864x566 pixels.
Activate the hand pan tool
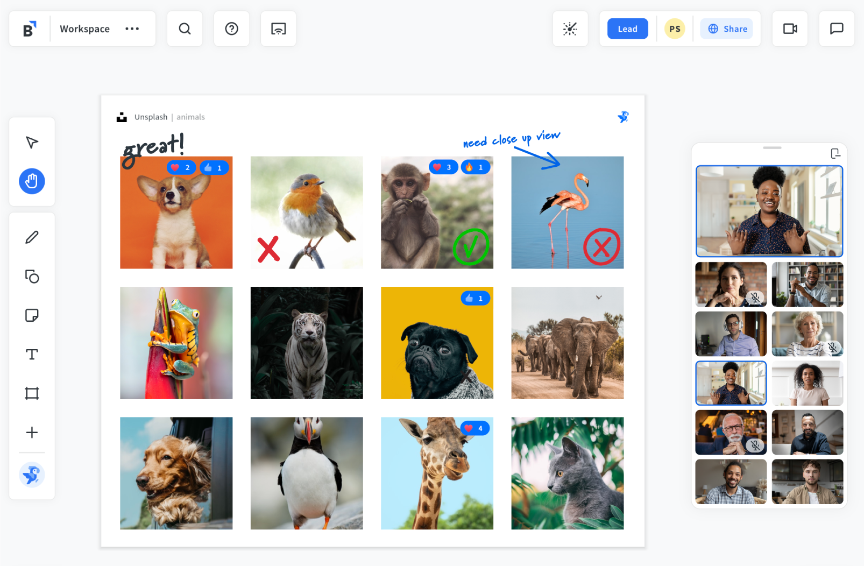[32, 181]
